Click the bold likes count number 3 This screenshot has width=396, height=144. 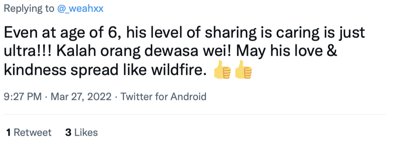(68, 132)
